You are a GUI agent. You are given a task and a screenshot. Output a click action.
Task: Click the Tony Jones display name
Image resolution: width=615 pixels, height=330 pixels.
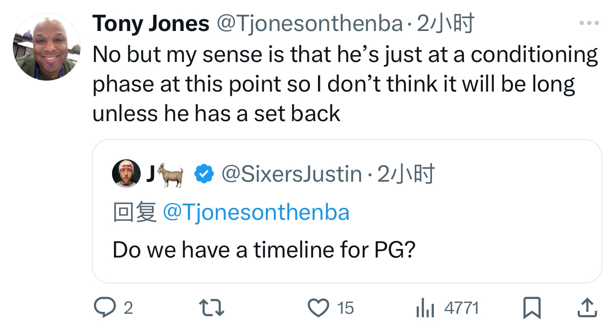click(x=151, y=23)
